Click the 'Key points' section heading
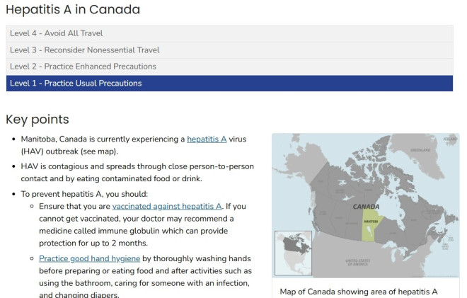Image resolution: width=467 pixels, height=298 pixels. point(38,119)
